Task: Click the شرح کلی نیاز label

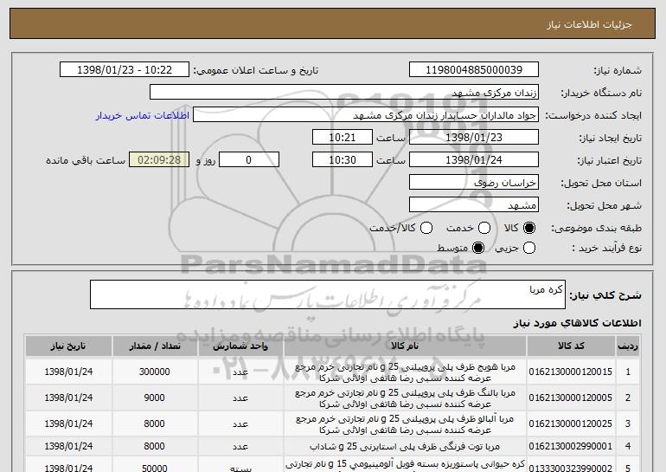Action: [605, 294]
